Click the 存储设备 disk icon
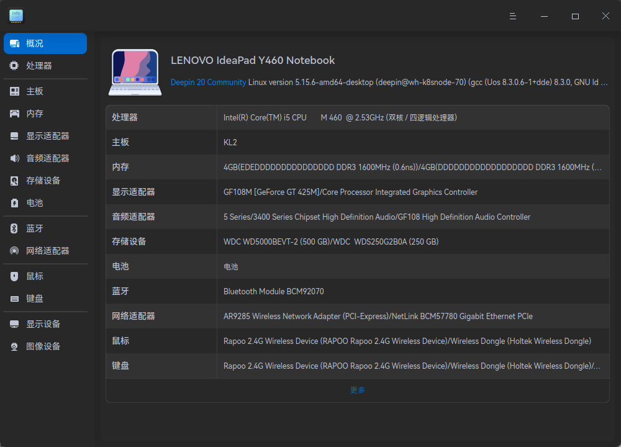Screen dimensions: 621x447 pos(15,181)
